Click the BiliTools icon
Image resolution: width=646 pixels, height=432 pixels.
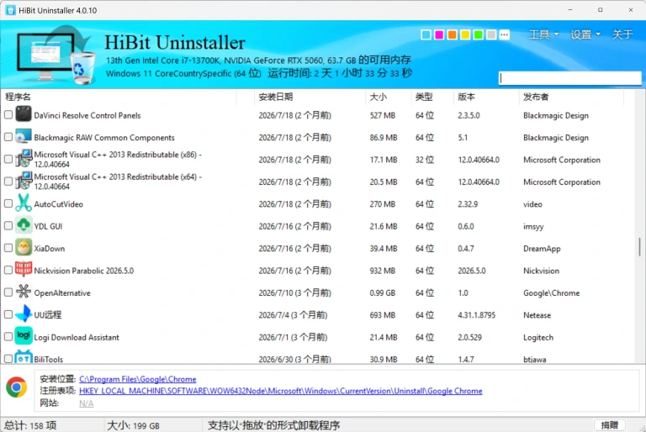point(24,356)
